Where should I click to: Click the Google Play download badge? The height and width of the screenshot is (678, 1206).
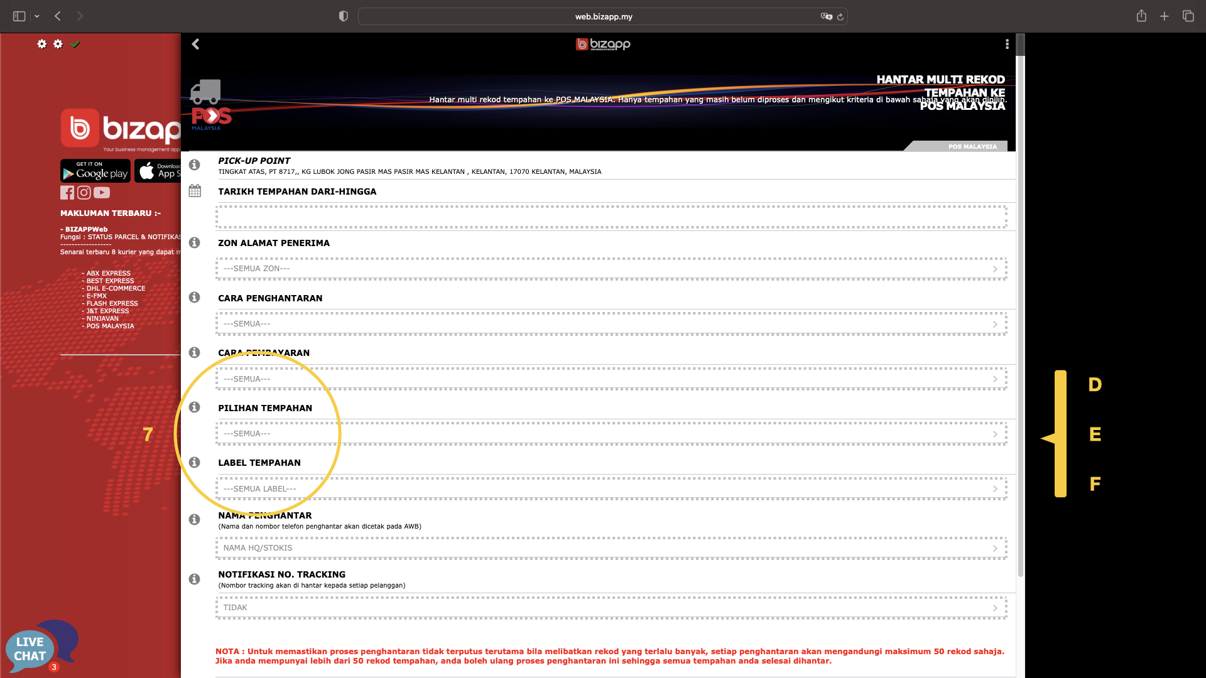pyautogui.click(x=95, y=171)
